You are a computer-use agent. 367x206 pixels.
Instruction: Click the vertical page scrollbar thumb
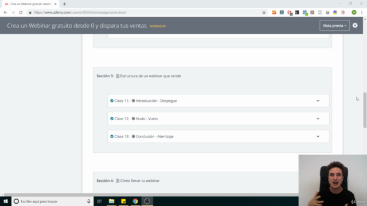tap(365, 110)
